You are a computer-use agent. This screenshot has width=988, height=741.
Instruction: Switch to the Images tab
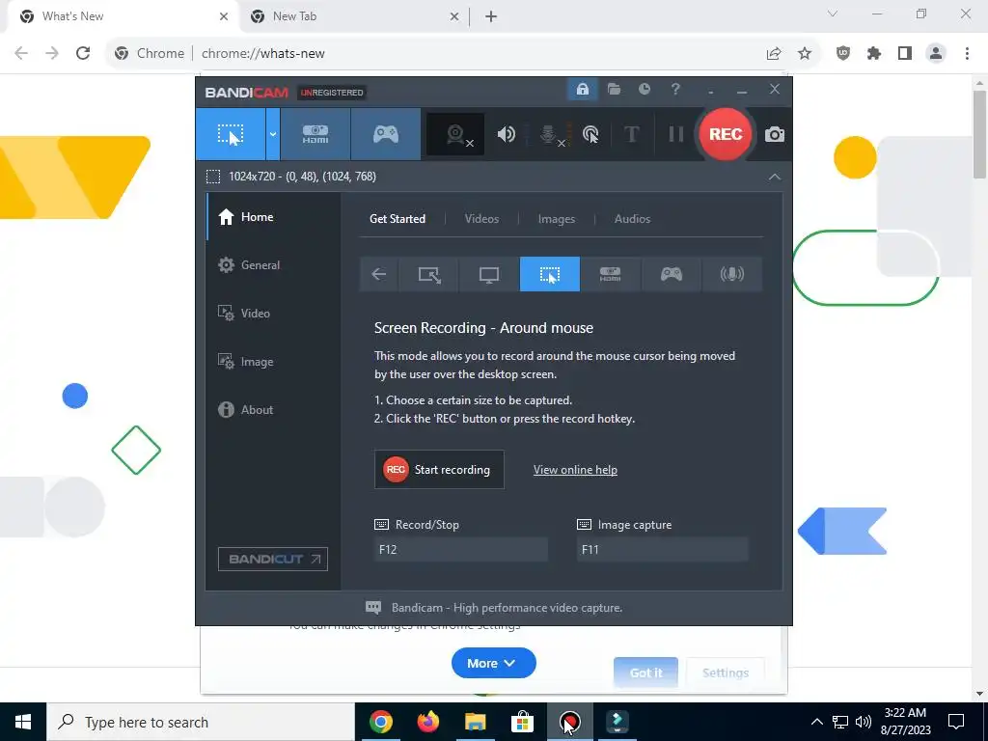click(x=557, y=219)
